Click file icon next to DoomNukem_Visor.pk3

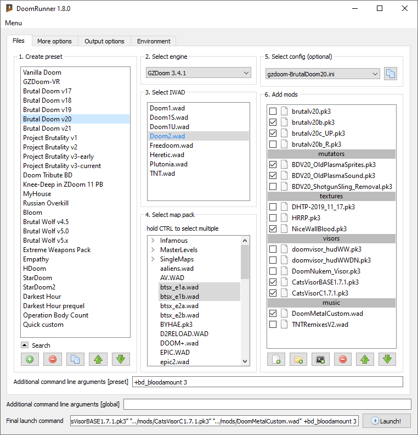point(284,271)
